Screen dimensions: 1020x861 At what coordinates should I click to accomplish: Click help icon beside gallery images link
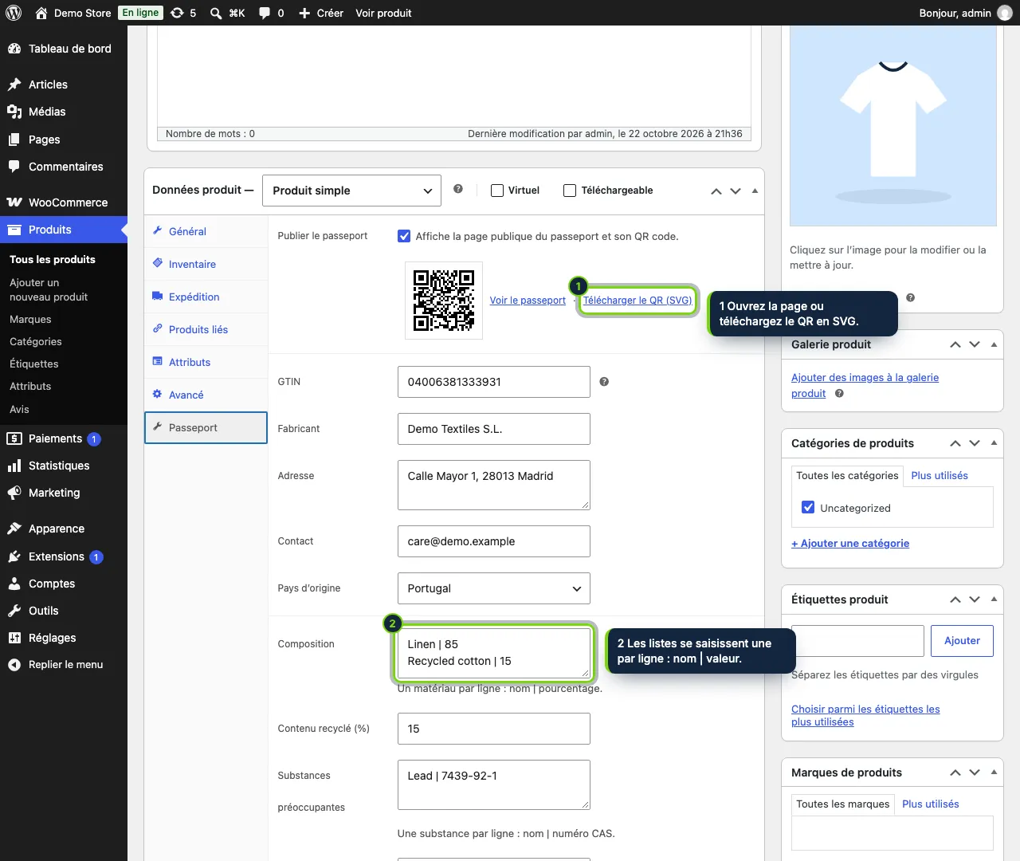coord(839,393)
